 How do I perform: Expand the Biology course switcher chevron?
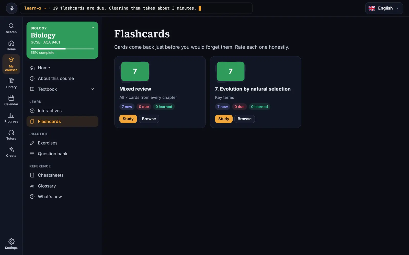pos(93,28)
